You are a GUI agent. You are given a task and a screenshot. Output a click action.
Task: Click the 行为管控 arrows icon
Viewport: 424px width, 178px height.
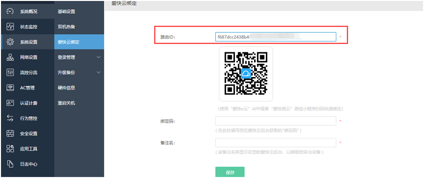point(10,118)
